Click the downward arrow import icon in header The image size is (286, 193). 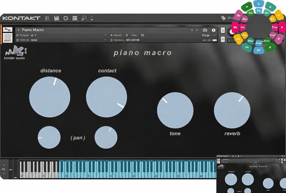pos(92,18)
